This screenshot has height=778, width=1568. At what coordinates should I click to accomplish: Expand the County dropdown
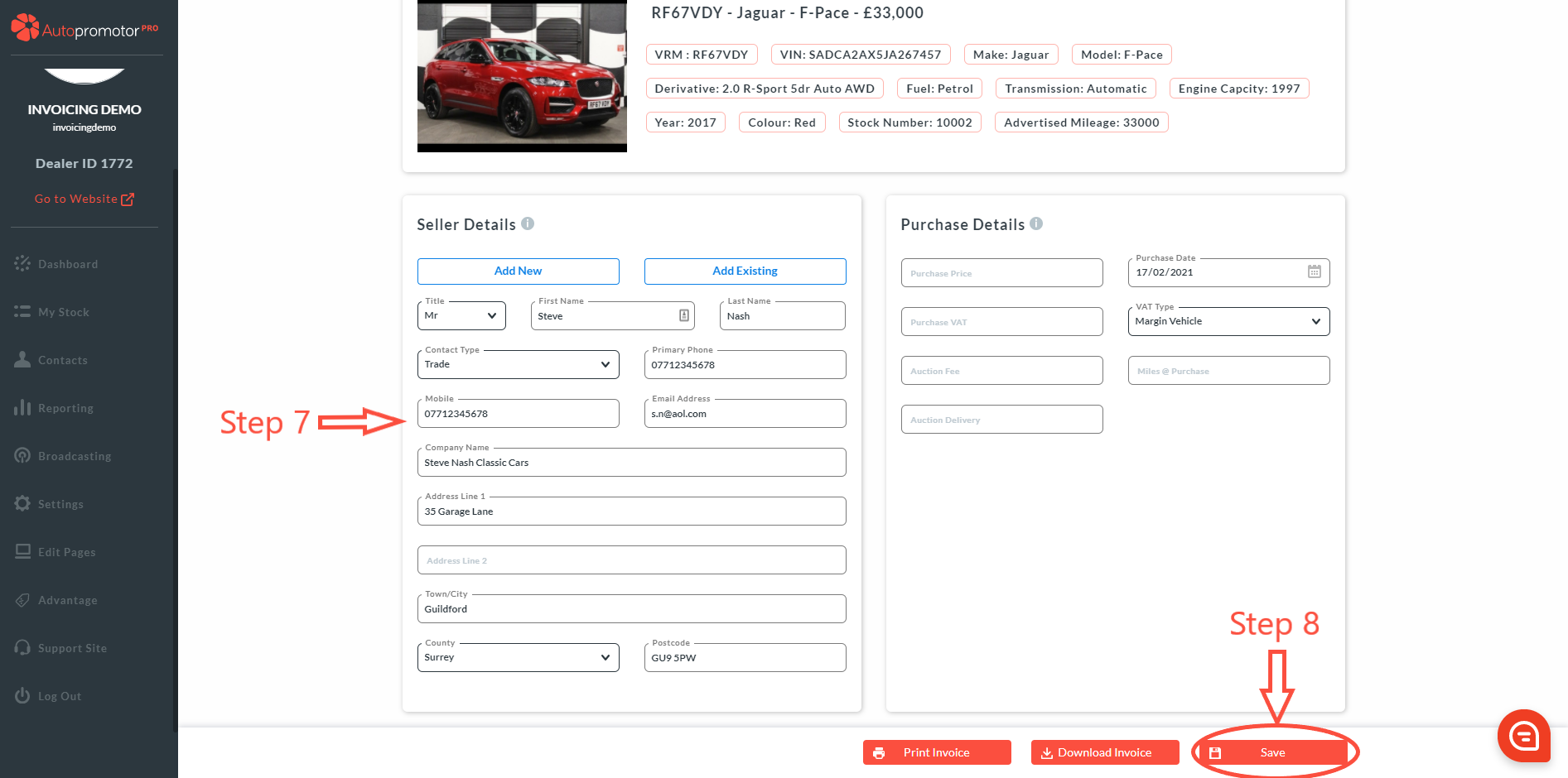[518, 657]
